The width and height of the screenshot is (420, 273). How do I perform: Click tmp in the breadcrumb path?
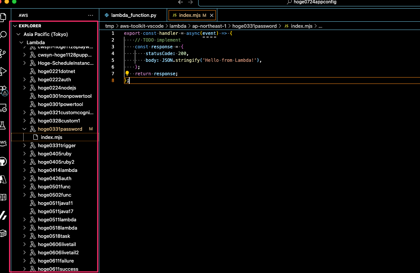click(x=109, y=26)
